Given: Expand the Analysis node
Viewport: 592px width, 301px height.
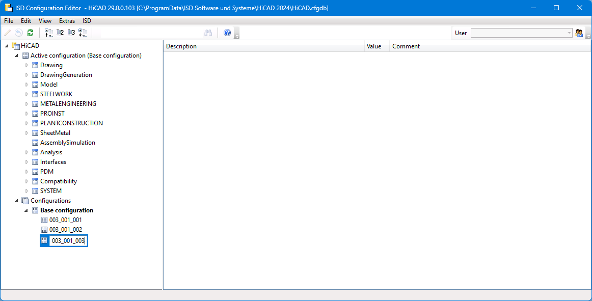Looking at the screenshot, I should click(x=26, y=152).
